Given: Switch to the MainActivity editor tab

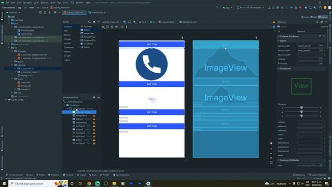Looking at the screenshot, I should (x=97, y=12).
